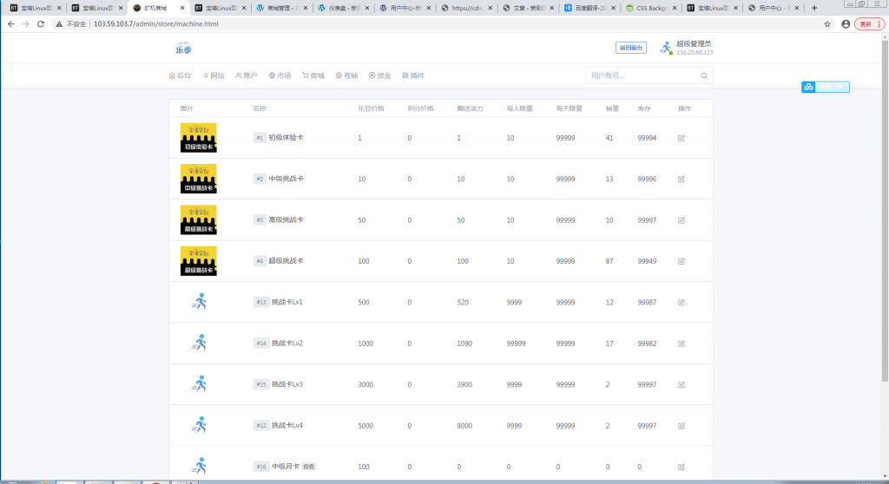Bookmark this page with star icon
The image size is (889, 484).
click(x=826, y=24)
